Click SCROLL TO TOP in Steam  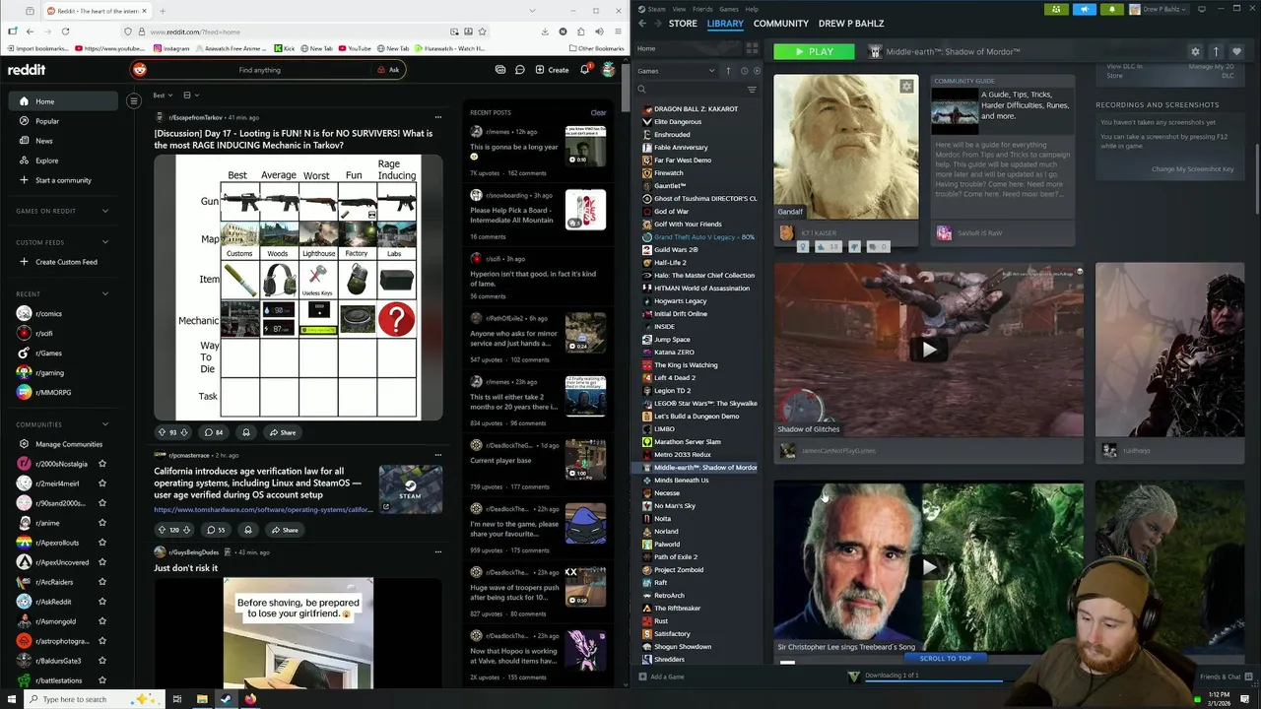[945, 658]
